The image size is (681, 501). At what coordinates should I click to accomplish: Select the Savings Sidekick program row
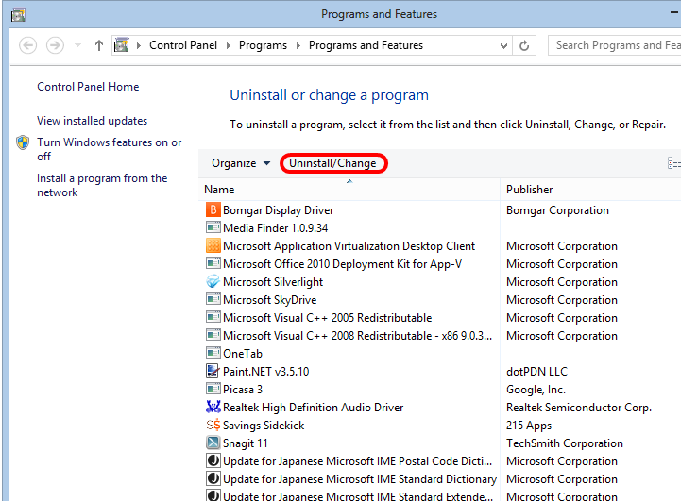pos(439,426)
